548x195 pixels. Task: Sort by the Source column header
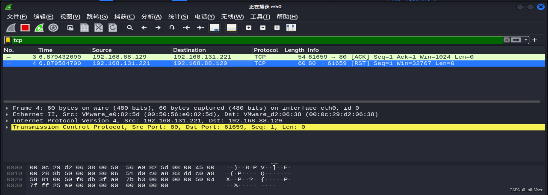[131, 50]
